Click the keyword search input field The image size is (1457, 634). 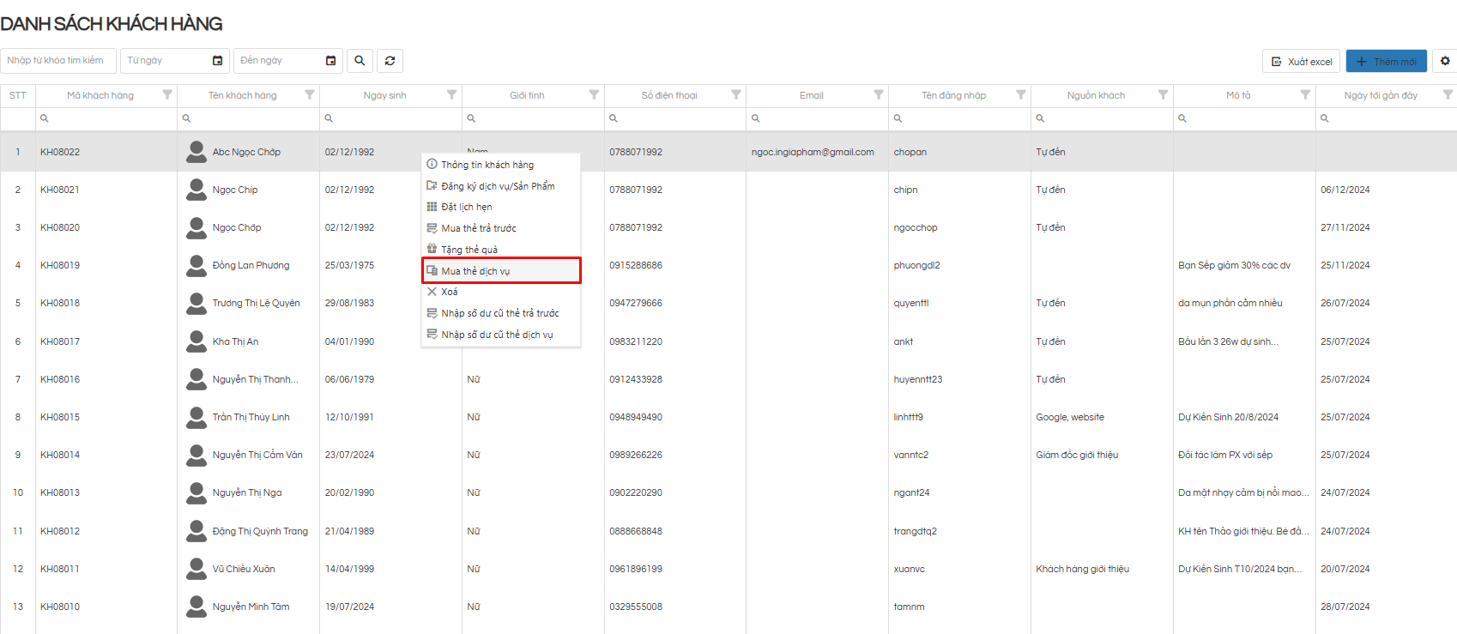click(x=58, y=61)
